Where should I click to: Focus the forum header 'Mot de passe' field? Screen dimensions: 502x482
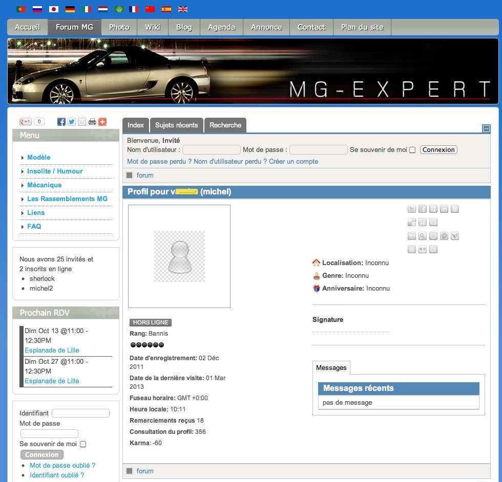pyautogui.click(x=319, y=150)
